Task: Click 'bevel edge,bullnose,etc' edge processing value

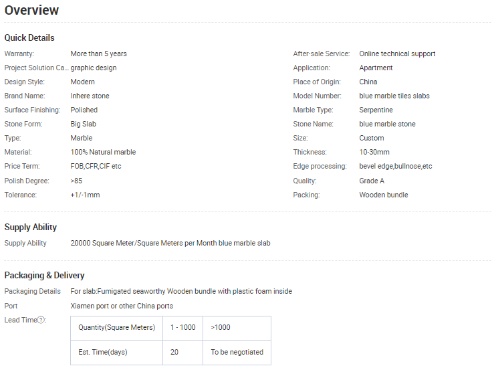Action: [396, 166]
